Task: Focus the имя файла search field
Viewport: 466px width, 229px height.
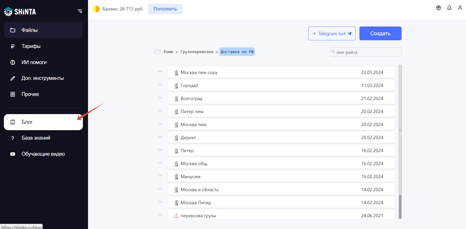Action: click(x=366, y=52)
